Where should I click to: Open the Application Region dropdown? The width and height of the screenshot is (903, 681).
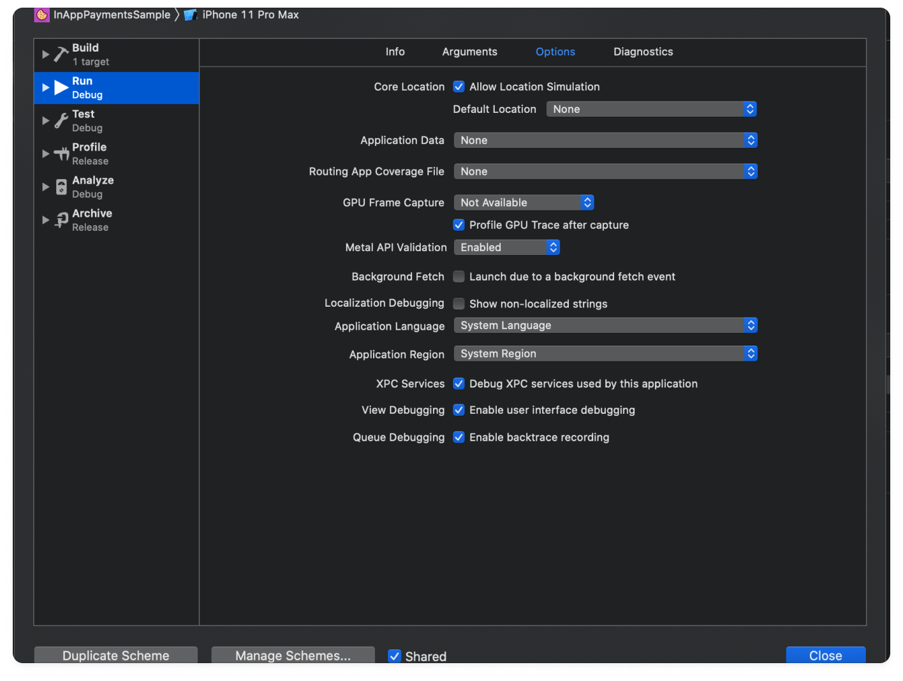[x=605, y=354]
